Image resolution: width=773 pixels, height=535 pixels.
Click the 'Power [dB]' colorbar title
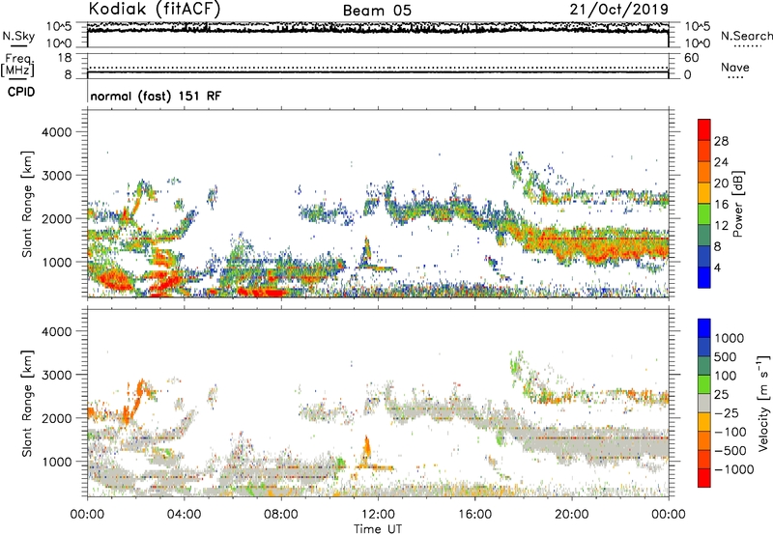(x=737, y=204)
